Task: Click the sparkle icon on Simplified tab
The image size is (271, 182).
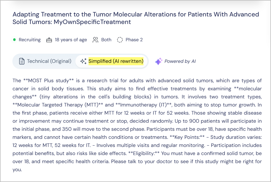Action: click(x=83, y=61)
